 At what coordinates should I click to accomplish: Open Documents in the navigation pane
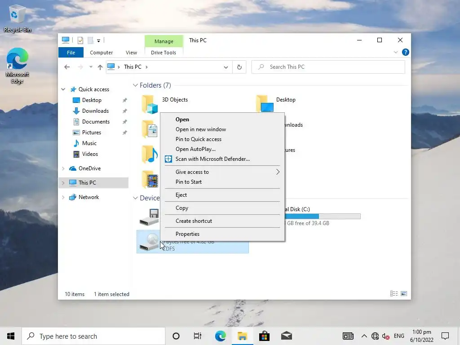pyautogui.click(x=91, y=122)
